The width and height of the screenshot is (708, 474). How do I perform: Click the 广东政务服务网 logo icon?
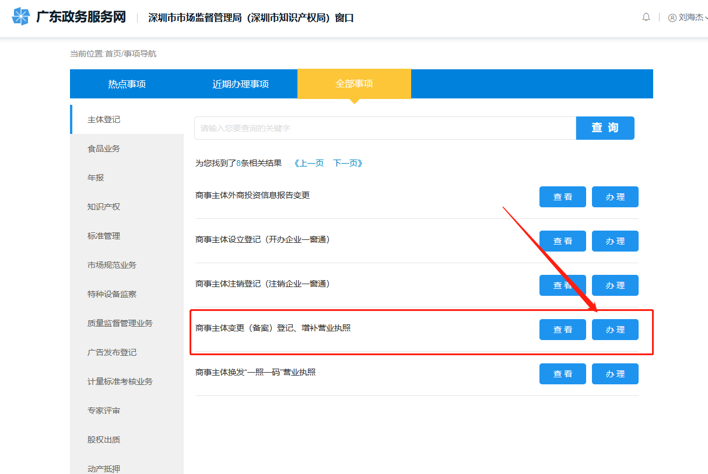tap(20, 17)
